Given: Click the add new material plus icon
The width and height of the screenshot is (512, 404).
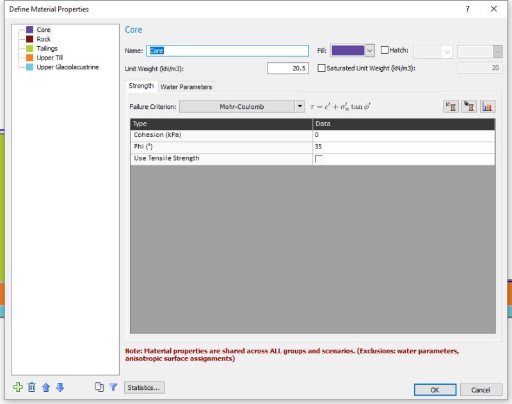Looking at the screenshot, I should (18, 387).
